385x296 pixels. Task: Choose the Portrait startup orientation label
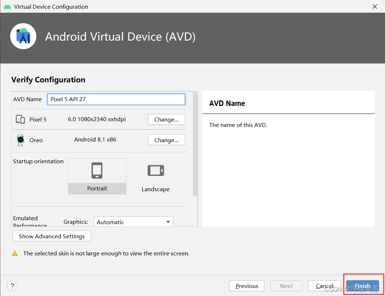pos(97,188)
